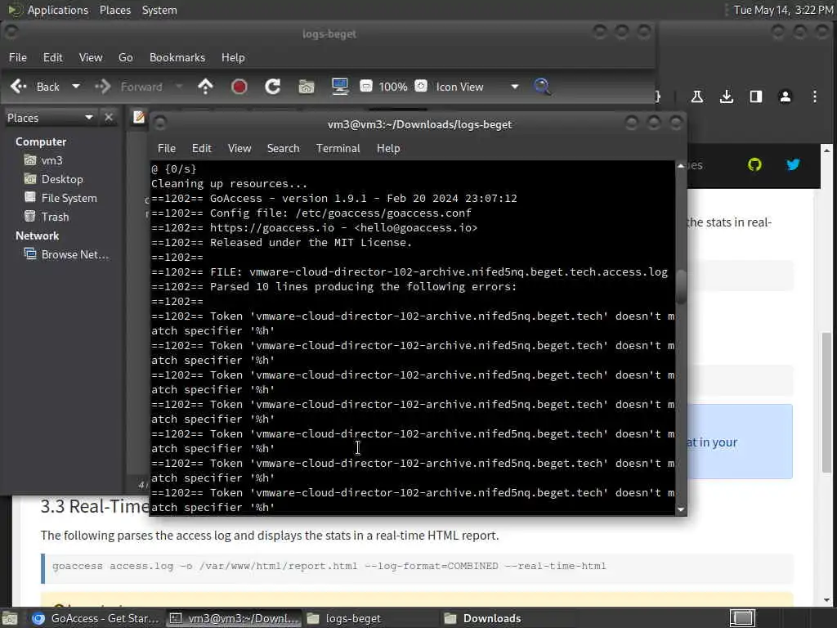Click the Back arrow in file manager

point(19,87)
